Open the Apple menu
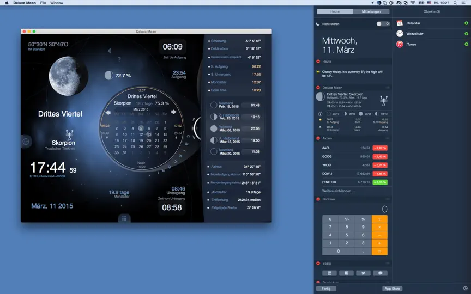 [7, 3]
